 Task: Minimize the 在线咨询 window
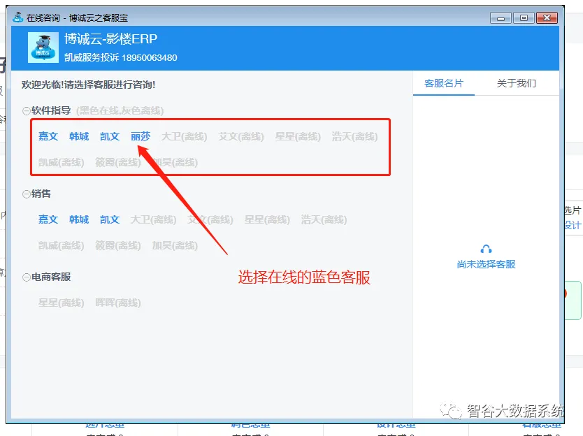pyautogui.click(x=501, y=17)
